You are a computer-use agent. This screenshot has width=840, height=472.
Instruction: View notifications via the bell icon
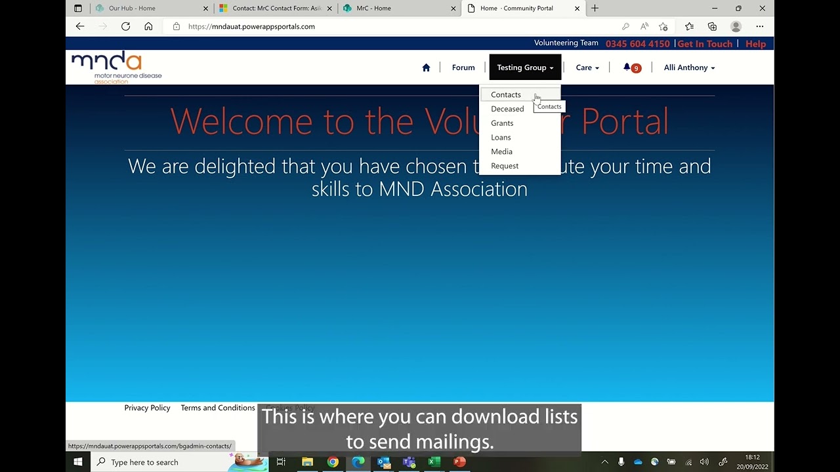point(631,68)
